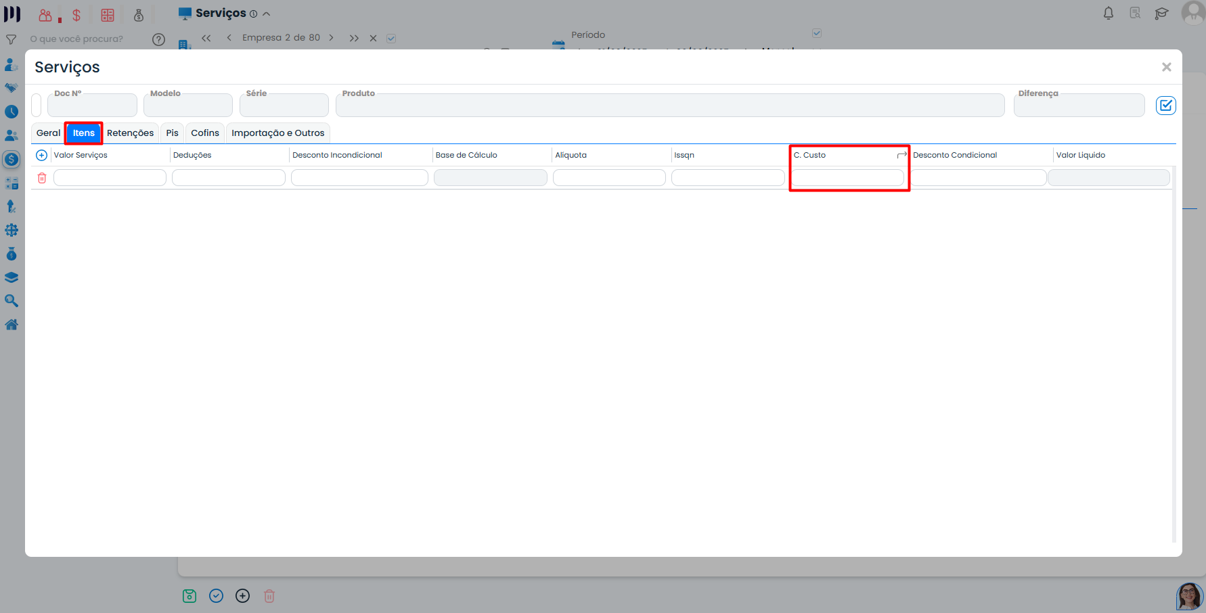Switch to the Retenções tab

pos(130,133)
